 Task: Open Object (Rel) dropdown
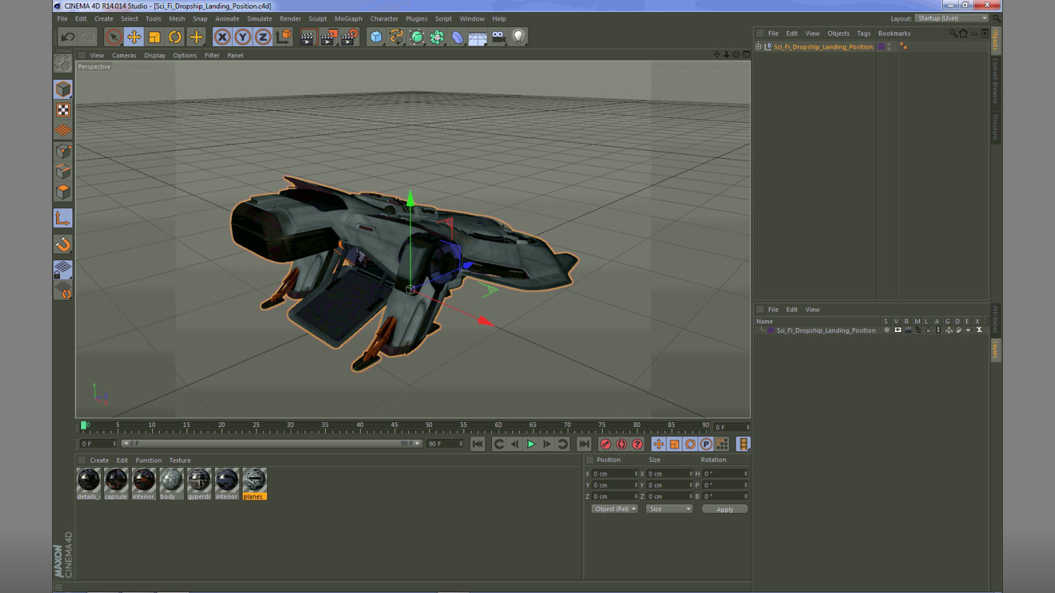[x=615, y=509]
